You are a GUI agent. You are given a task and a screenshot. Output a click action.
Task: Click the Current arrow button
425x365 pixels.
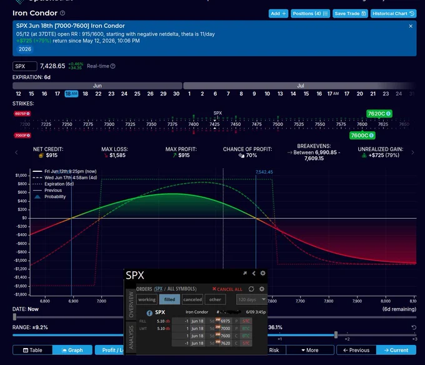[x=396, y=350]
